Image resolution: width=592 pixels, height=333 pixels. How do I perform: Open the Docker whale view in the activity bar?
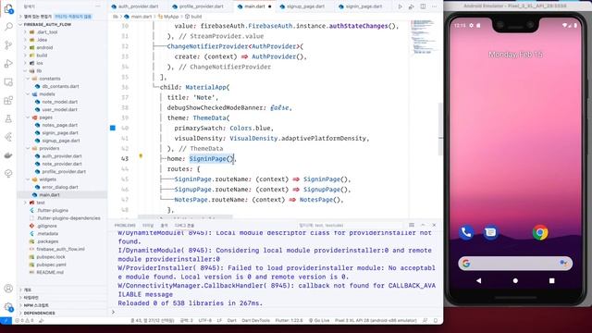[x=8, y=155]
